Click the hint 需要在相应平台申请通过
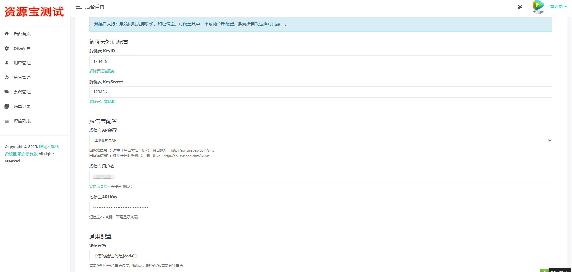 click(136, 266)
